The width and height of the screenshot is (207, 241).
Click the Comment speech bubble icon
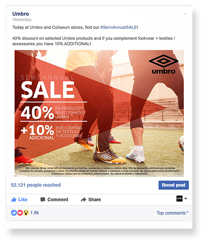43,200
